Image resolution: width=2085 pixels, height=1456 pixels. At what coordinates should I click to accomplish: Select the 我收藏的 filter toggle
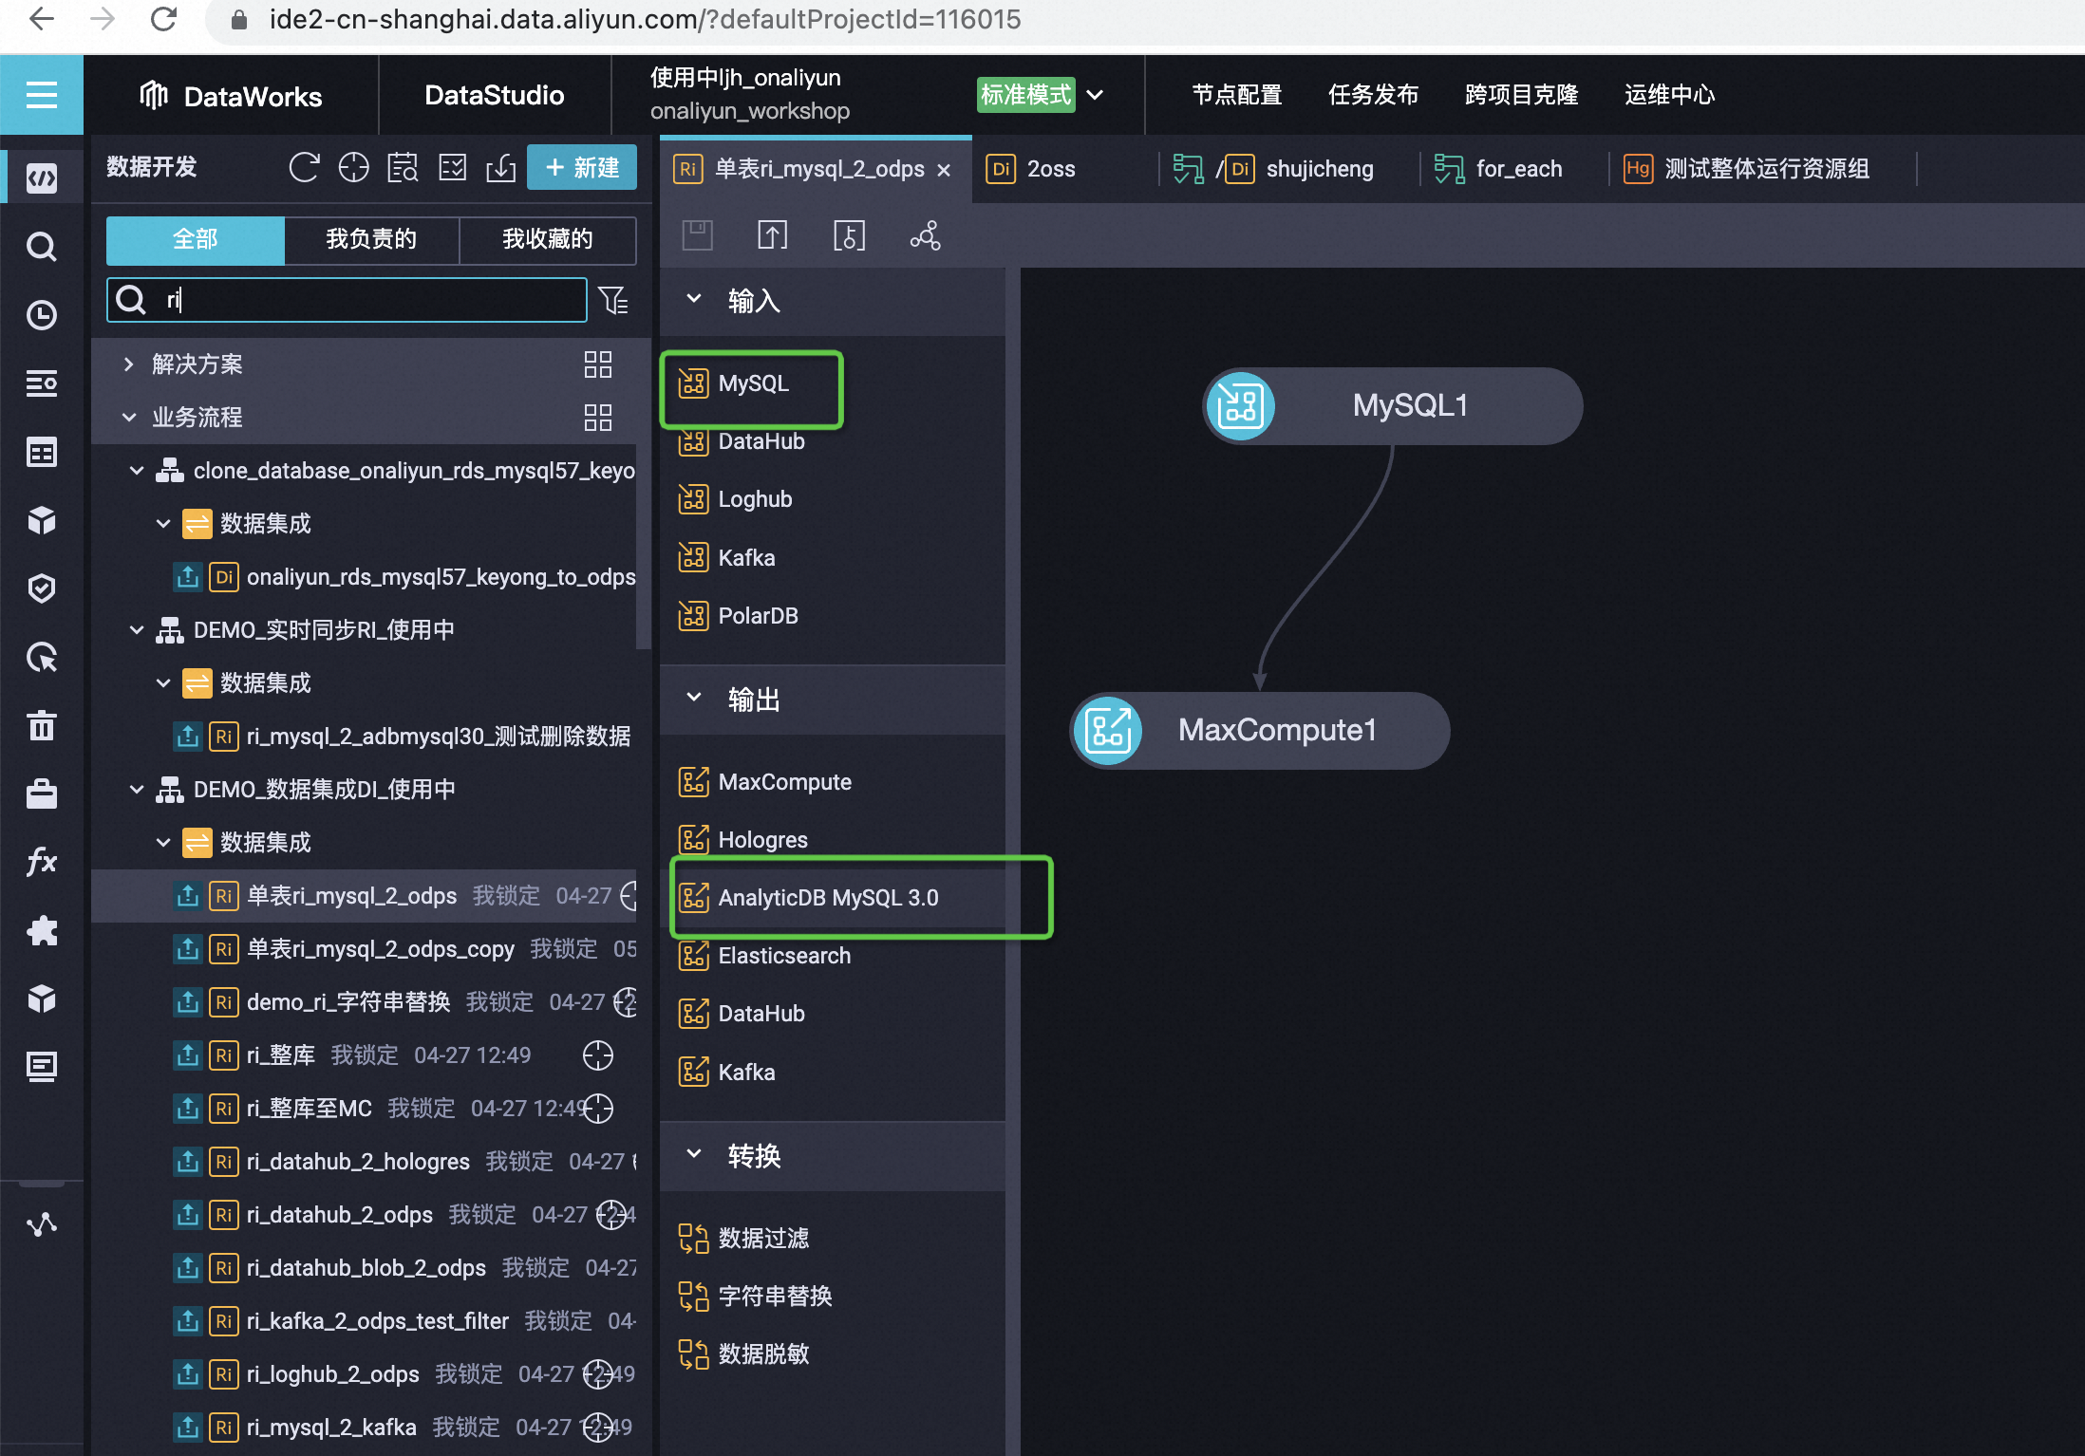pos(547,239)
